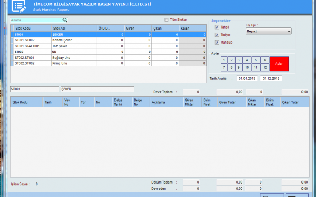Select month 6 button

pos(265,60)
